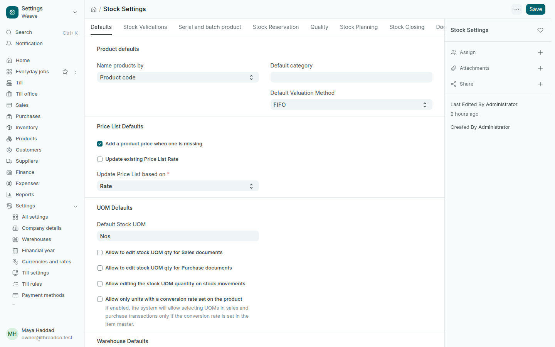Click the Default category input field

[351, 77]
